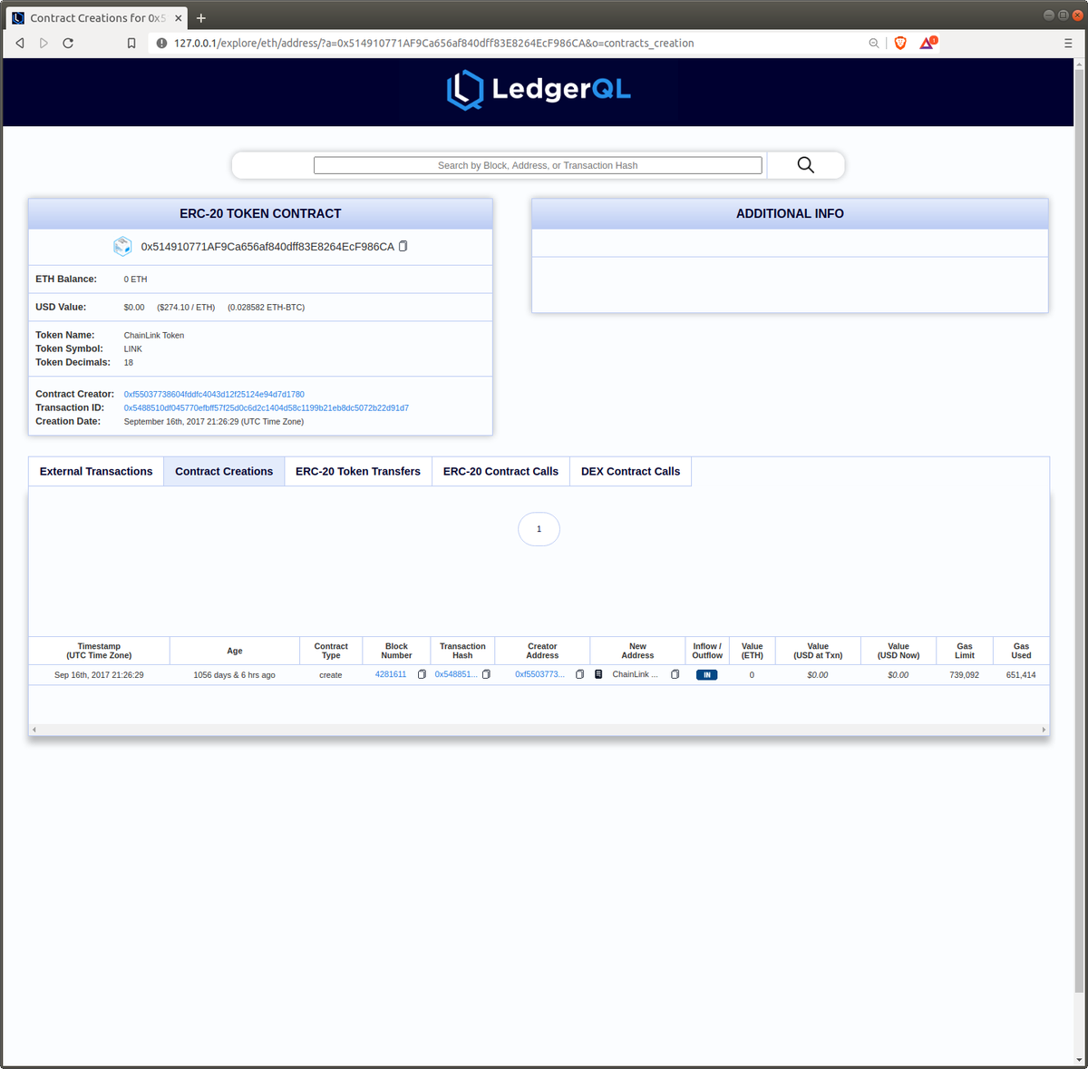Click the IN inflow badge
Screen dimensions: 1088x1069
click(x=706, y=674)
